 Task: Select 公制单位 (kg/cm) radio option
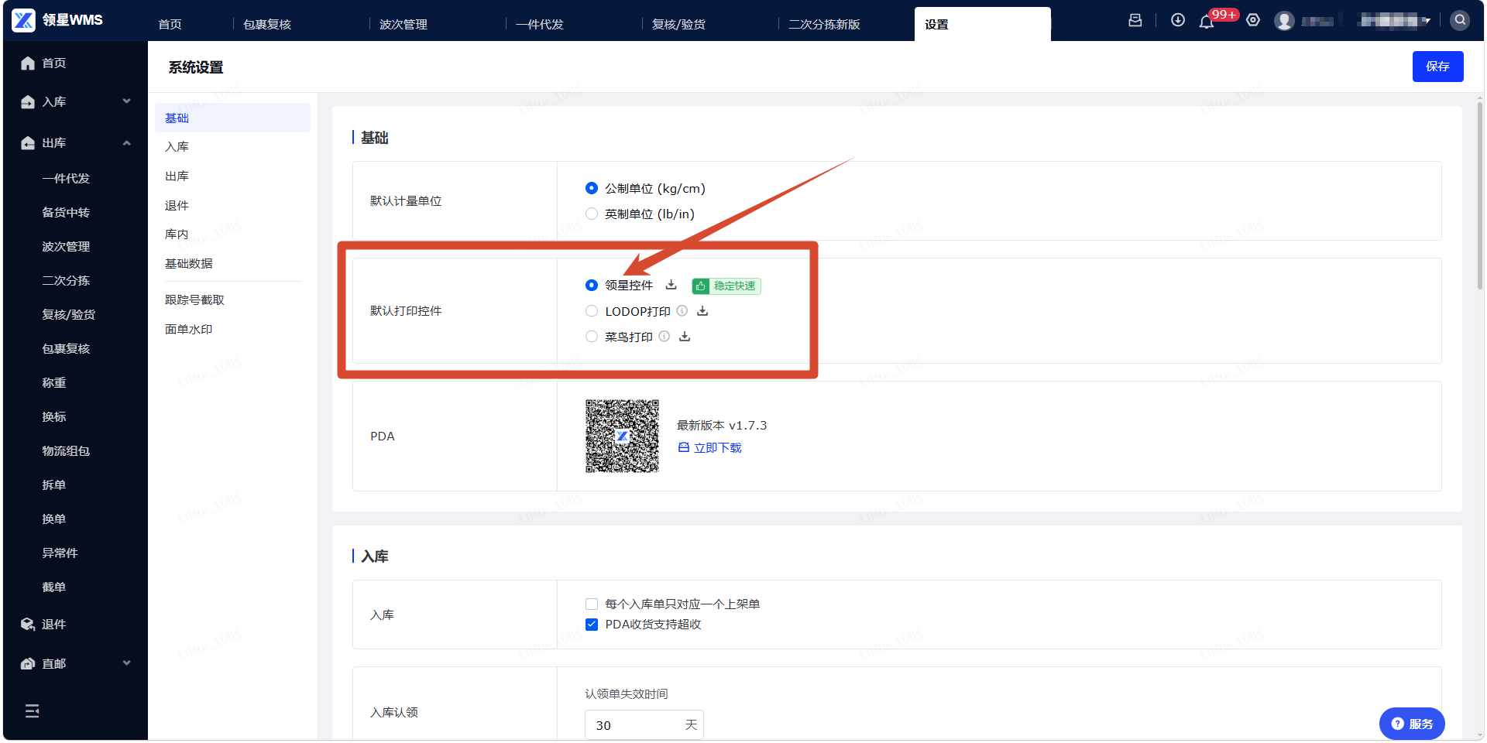click(x=592, y=188)
